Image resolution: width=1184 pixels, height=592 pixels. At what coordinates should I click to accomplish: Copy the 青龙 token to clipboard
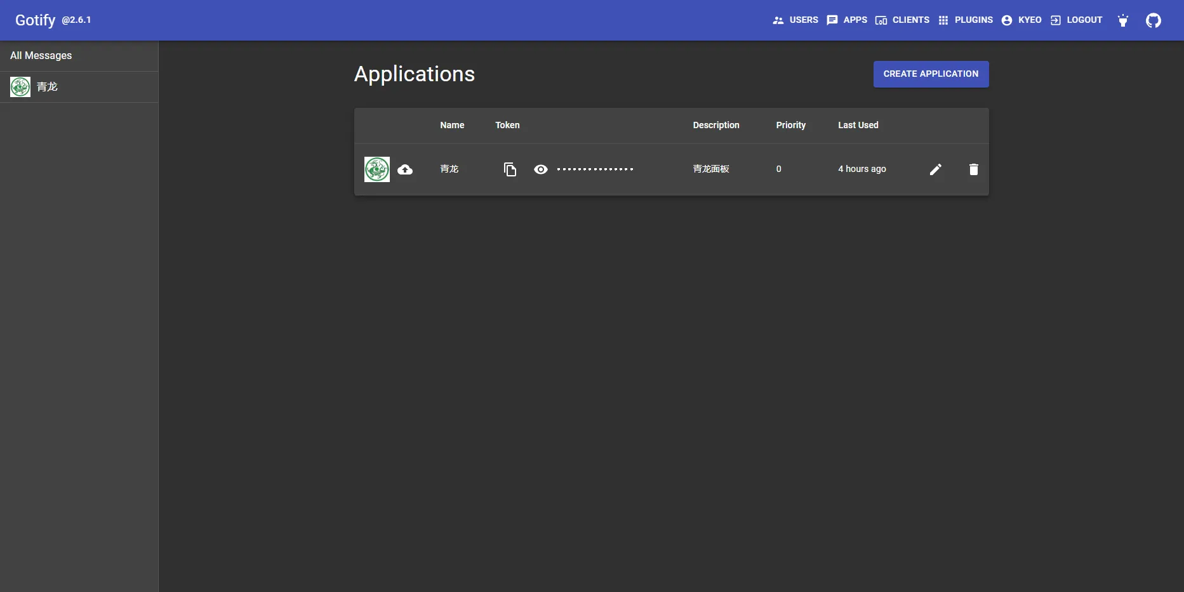click(x=510, y=169)
